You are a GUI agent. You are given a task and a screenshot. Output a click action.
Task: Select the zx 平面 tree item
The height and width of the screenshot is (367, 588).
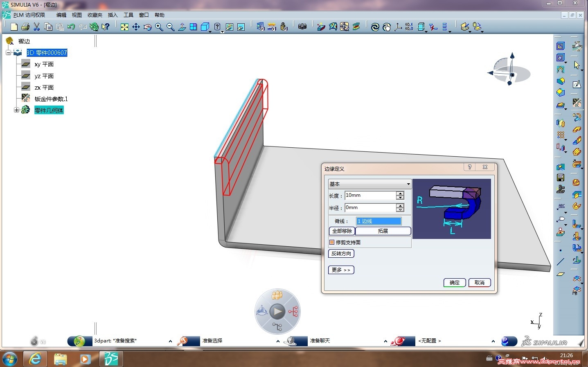coord(44,88)
